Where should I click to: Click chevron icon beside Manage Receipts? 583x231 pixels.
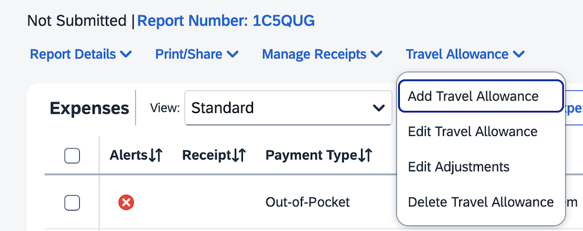point(376,55)
